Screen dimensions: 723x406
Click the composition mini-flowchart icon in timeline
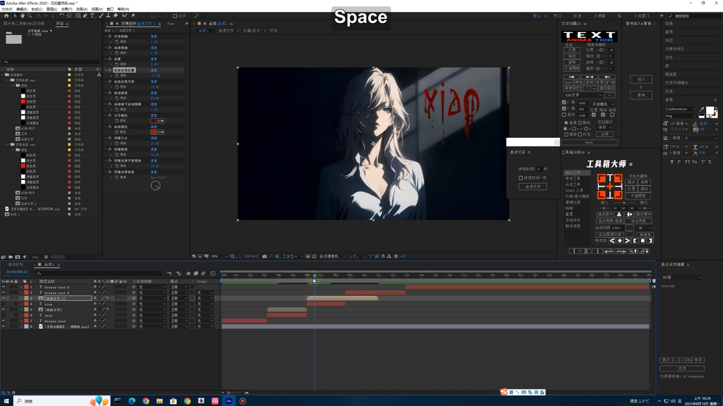[x=169, y=273]
